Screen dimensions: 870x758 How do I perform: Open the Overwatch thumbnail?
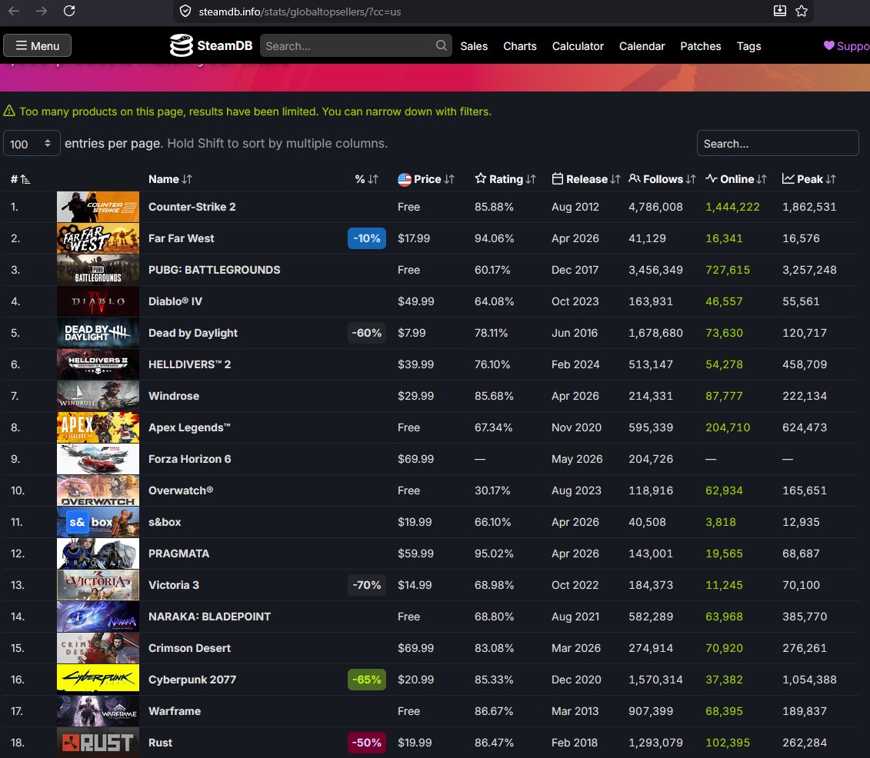pos(98,490)
